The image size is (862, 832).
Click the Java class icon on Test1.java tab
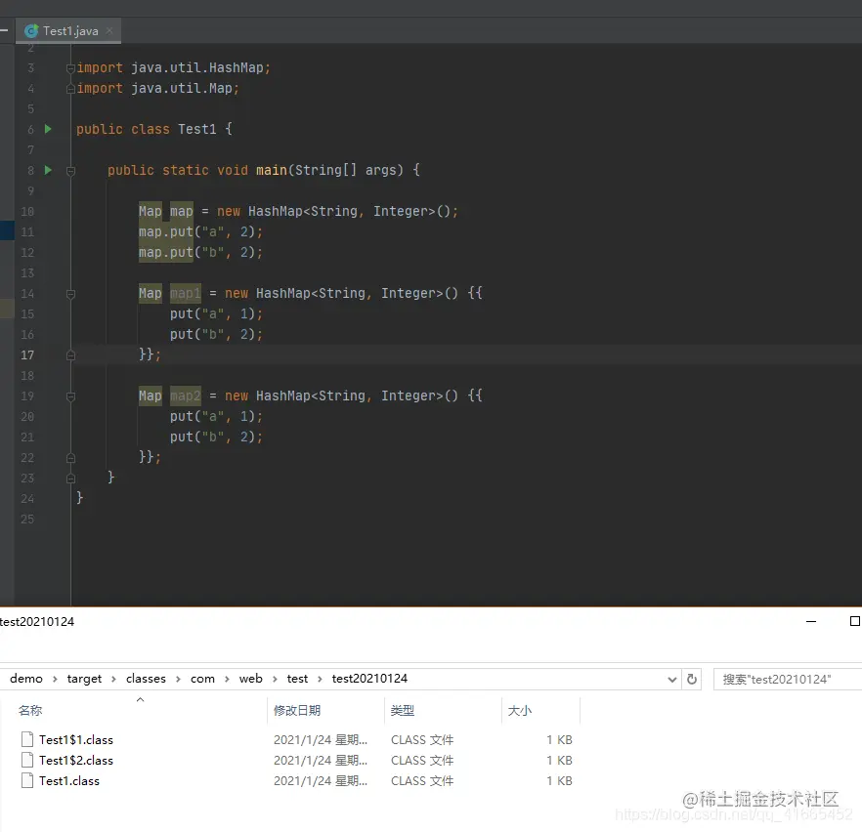coord(31,30)
